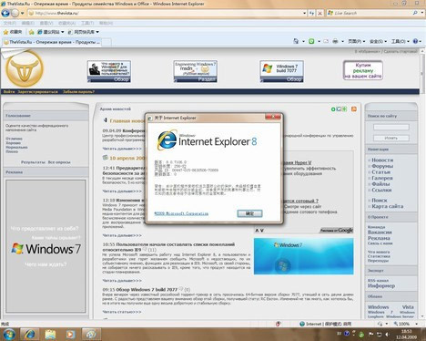The image size is (426, 341).
Task: Click the site search text field
Action: (x=391, y=127)
